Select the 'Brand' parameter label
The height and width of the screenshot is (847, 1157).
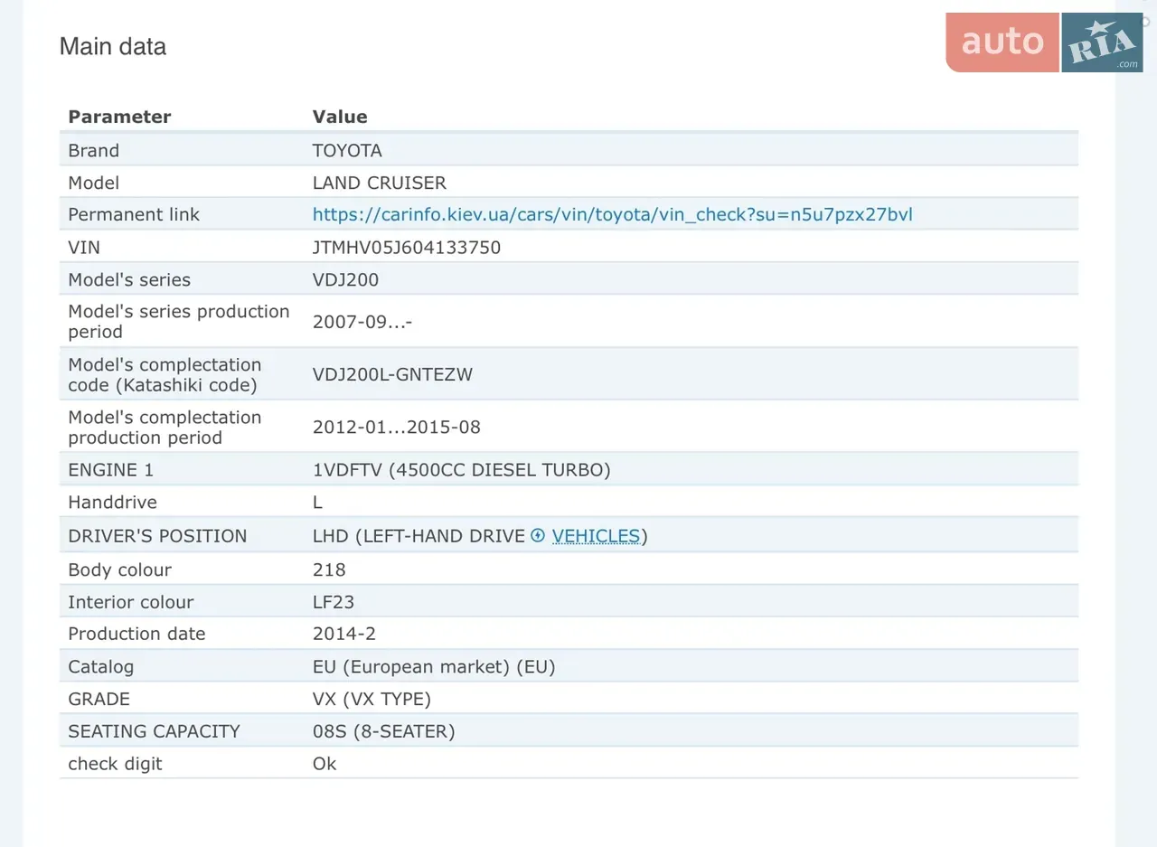(94, 150)
